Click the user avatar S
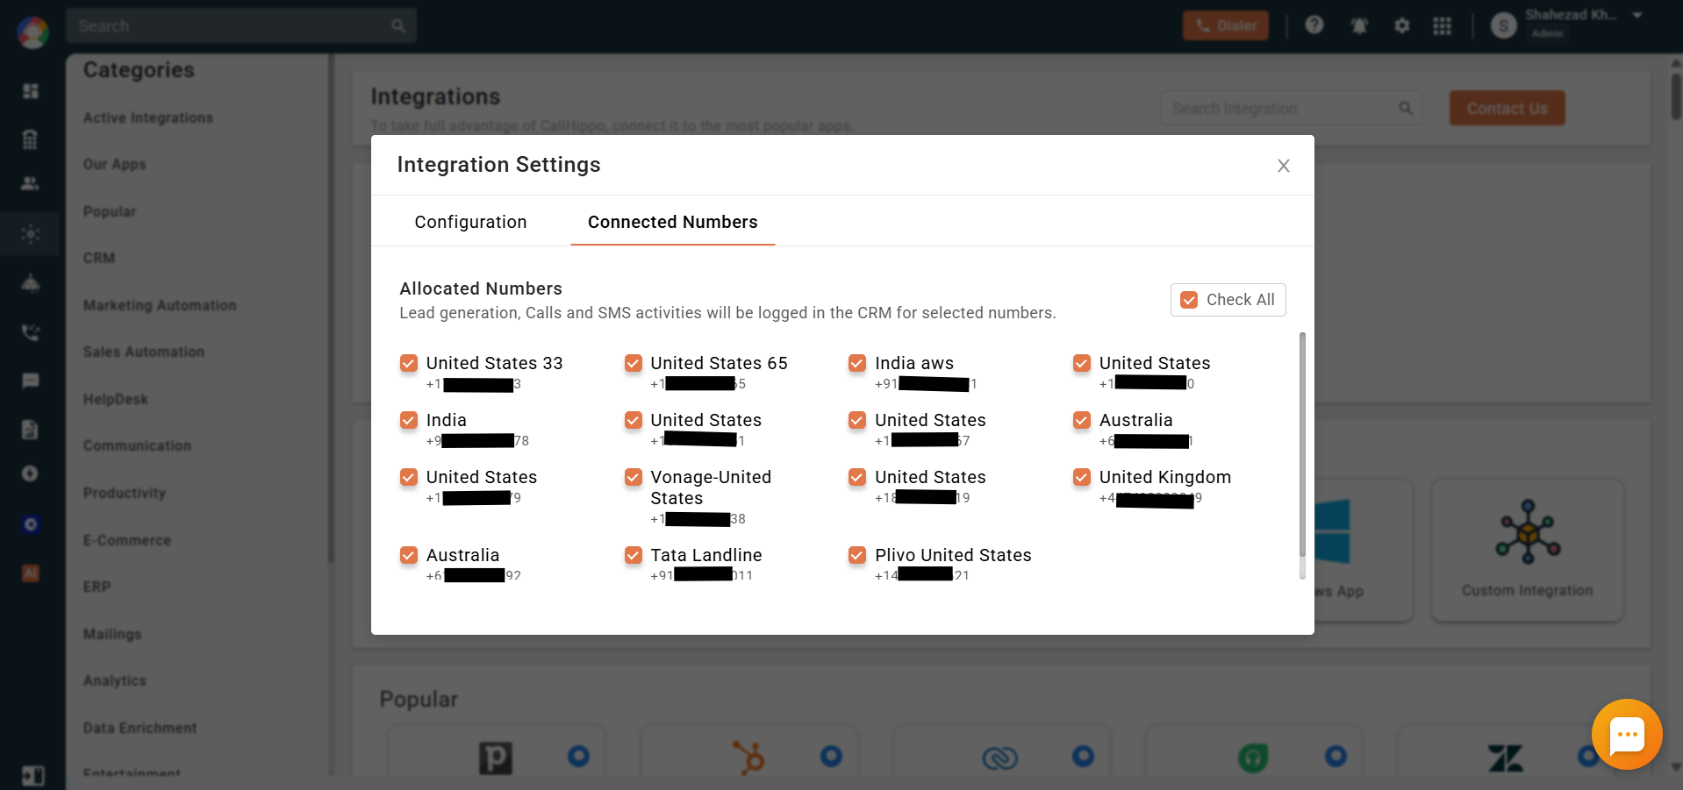Image resolution: width=1683 pixels, height=790 pixels. pos(1504,25)
